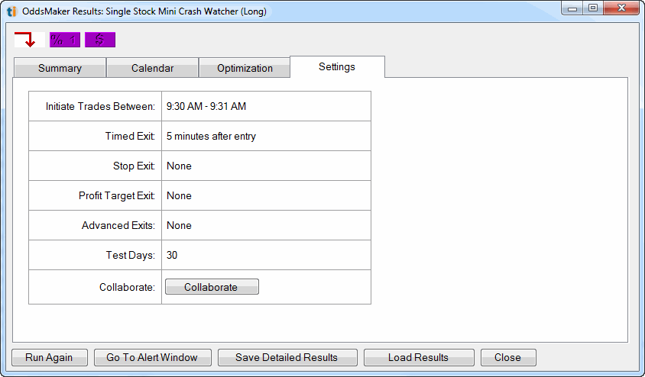
Task: Close the window using the red X
Action: point(621,8)
